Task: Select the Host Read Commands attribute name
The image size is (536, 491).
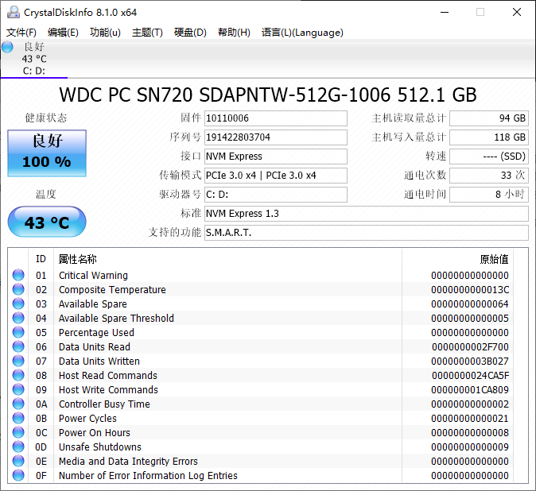Action: (x=108, y=375)
